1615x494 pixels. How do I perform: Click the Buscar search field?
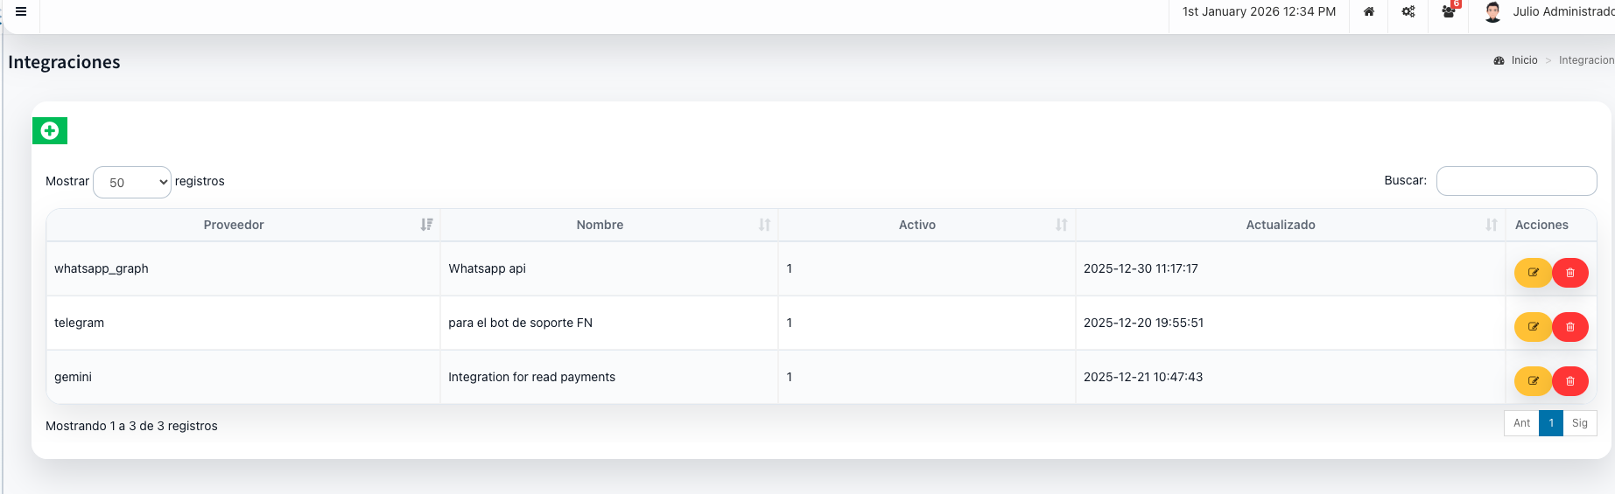pos(1516,181)
